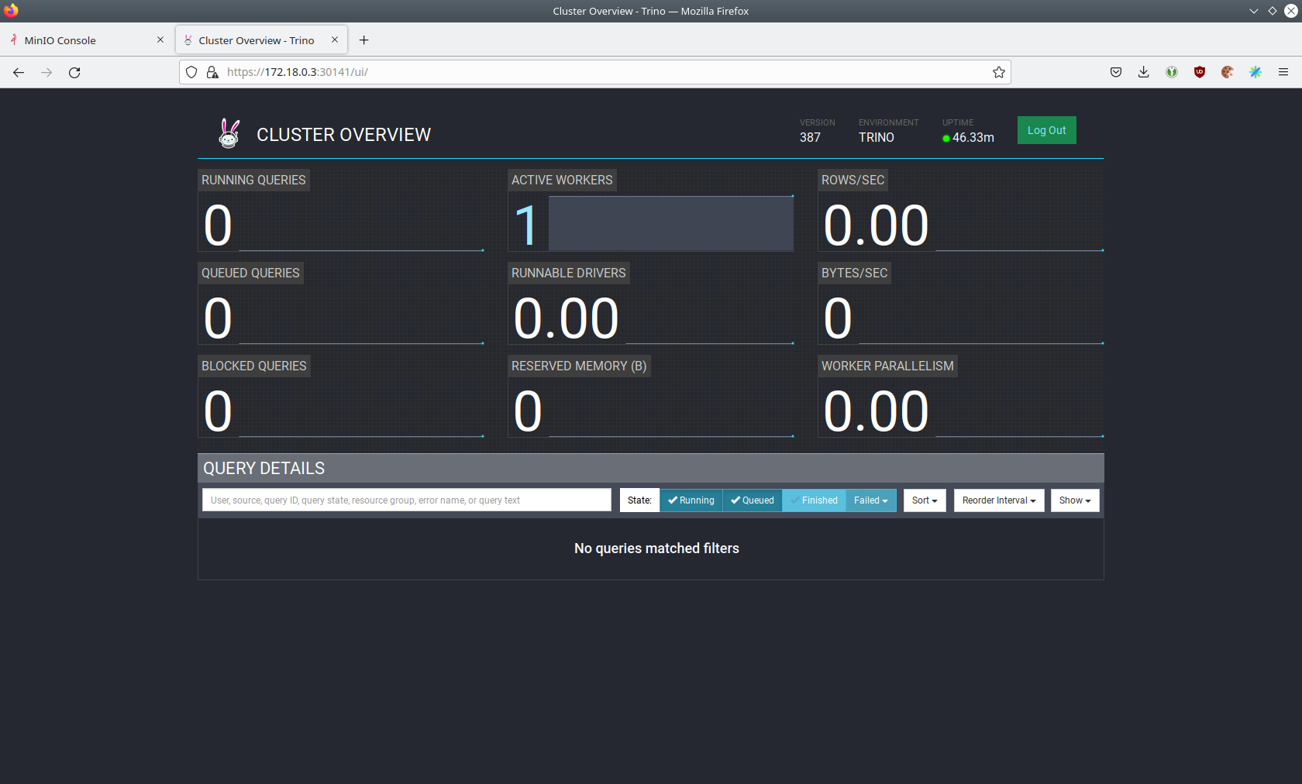Toggle the Queued state filter

tap(752, 500)
